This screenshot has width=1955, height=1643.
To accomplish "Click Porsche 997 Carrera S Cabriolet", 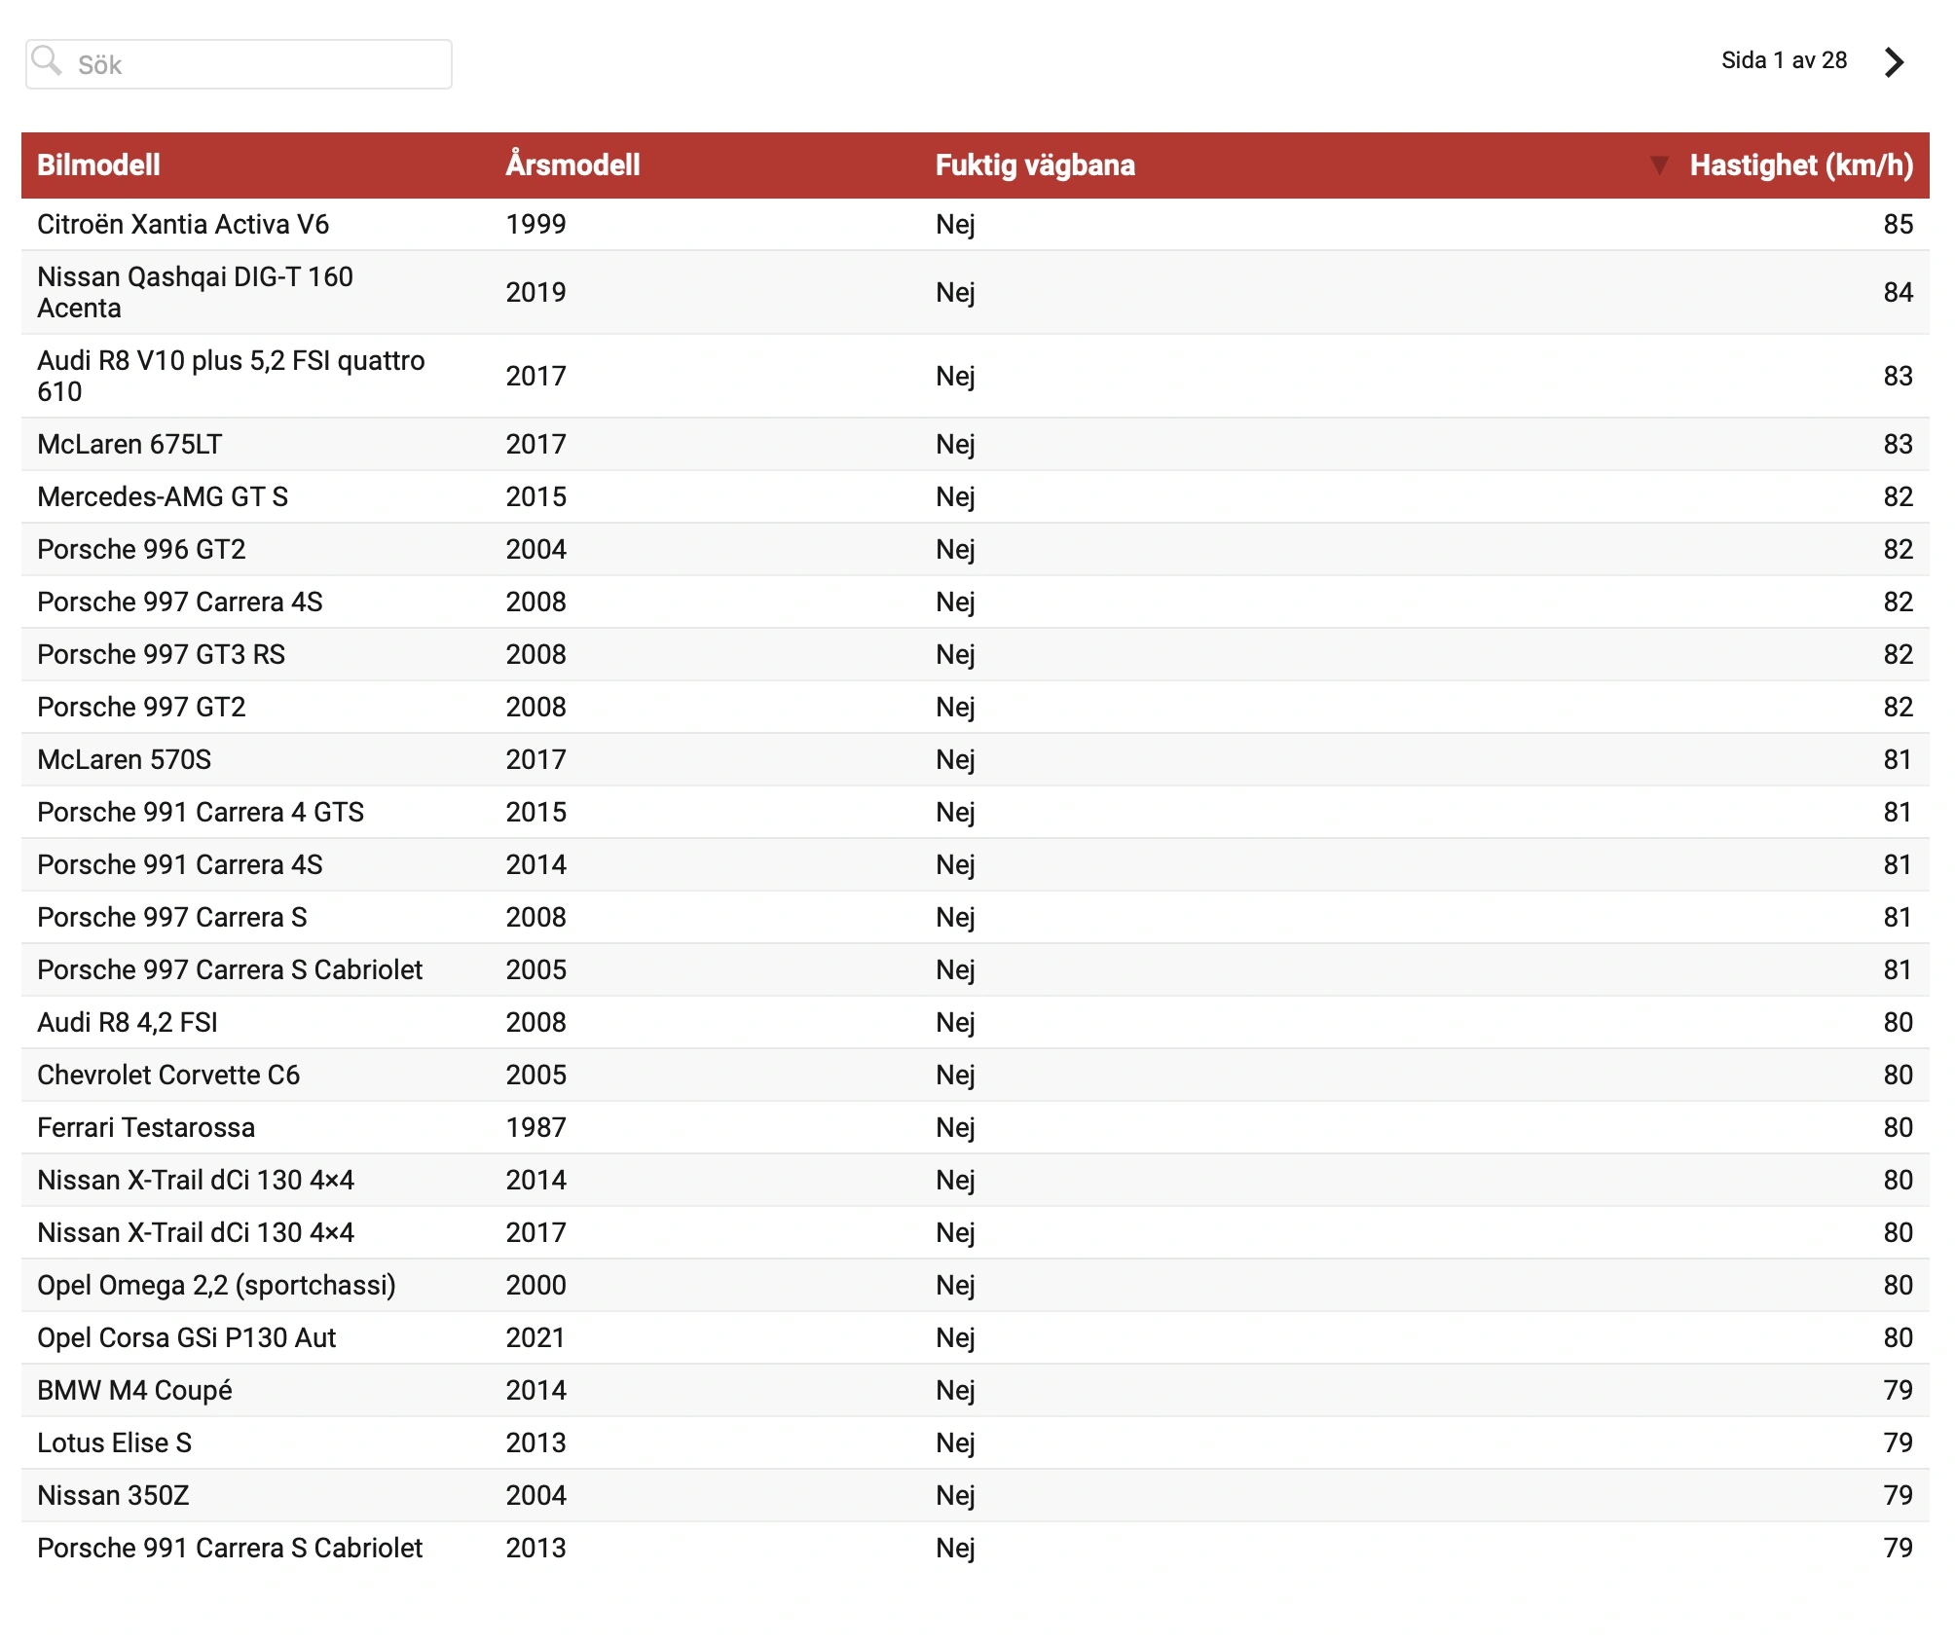I will pos(230,970).
